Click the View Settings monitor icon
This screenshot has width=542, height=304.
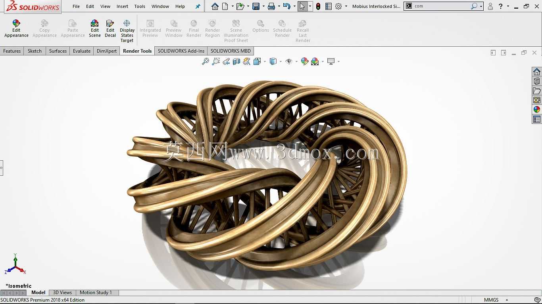(331, 61)
